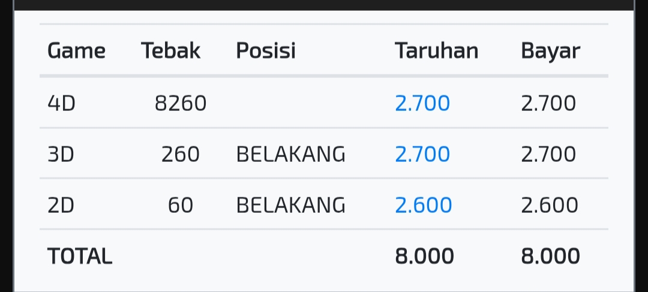648x292 pixels.
Task: Open the blue 2.600 Taruhan link for 2D
Action: (x=424, y=205)
